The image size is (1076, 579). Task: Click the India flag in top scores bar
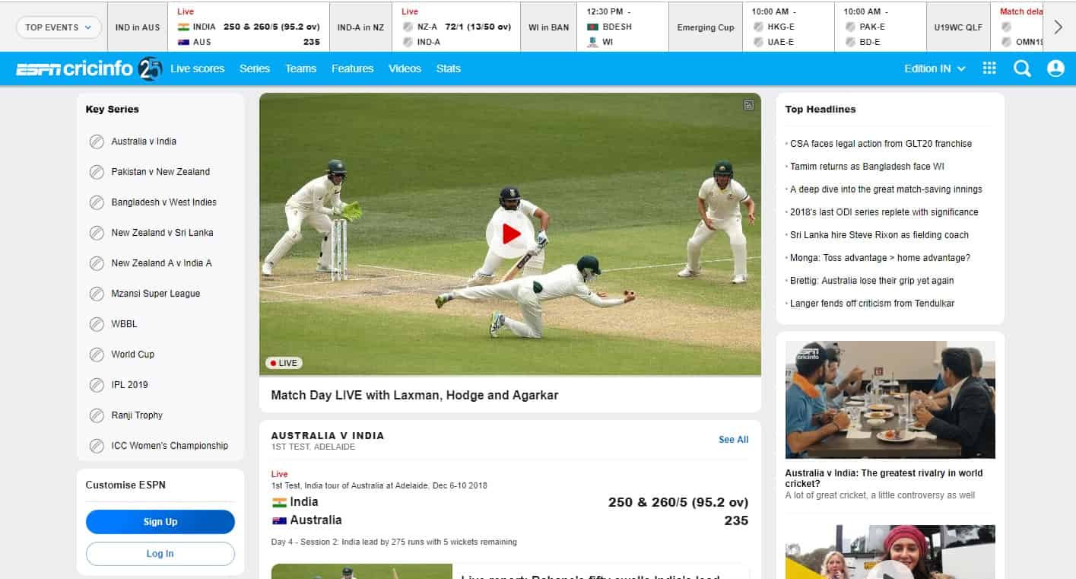(183, 27)
